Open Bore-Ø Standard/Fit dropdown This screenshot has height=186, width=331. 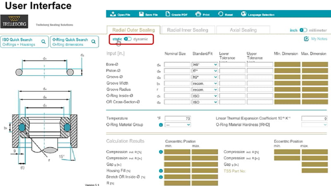pos(205,65)
